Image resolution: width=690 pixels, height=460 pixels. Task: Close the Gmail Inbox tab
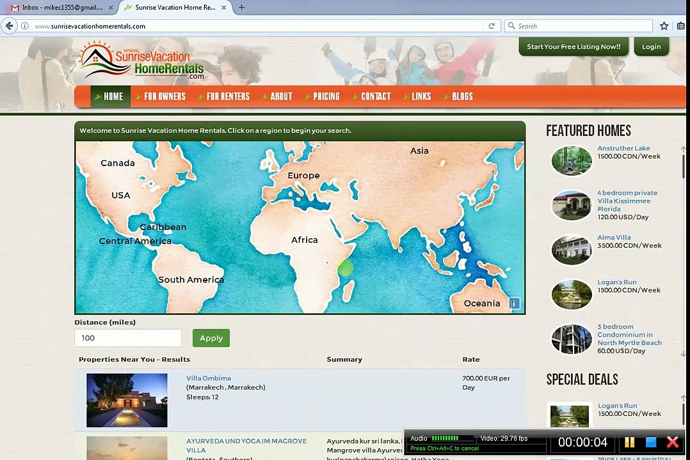pyautogui.click(x=111, y=8)
